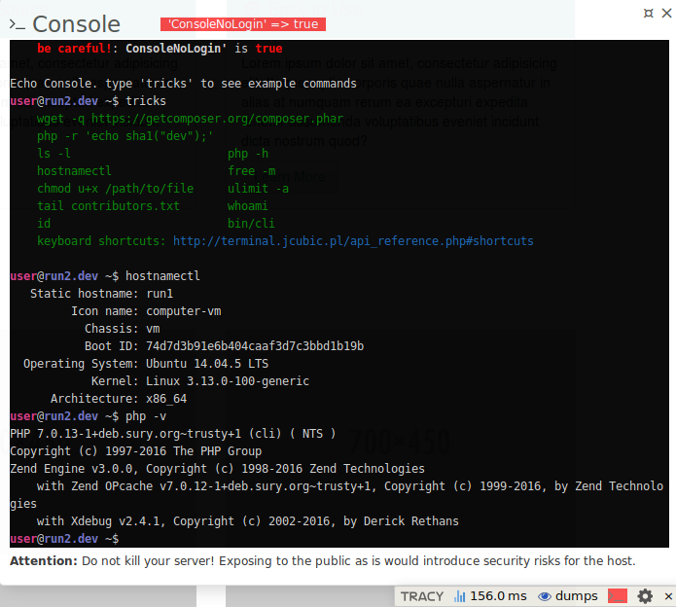Click the 'bin/cli' example command
676x607 pixels.
(251, 224)
